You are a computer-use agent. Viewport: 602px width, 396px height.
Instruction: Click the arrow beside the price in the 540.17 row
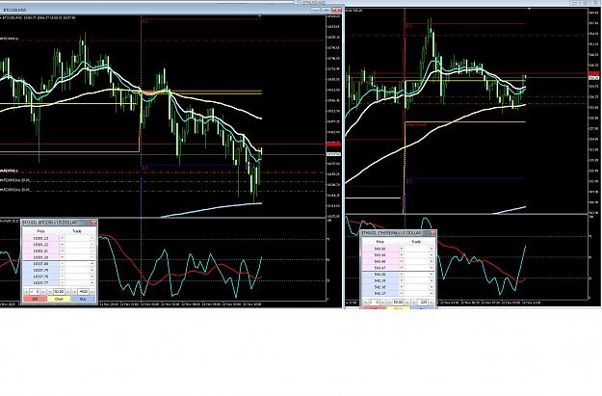402,294
